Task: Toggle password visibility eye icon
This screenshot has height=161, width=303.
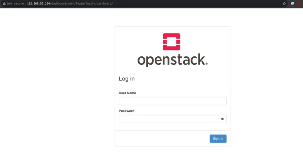Action: click(222, 119)
